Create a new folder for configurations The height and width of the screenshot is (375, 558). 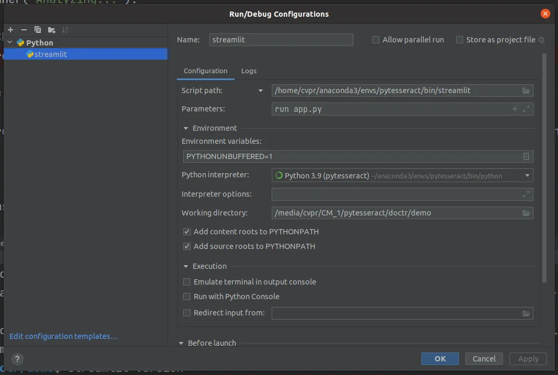[51, 30]
